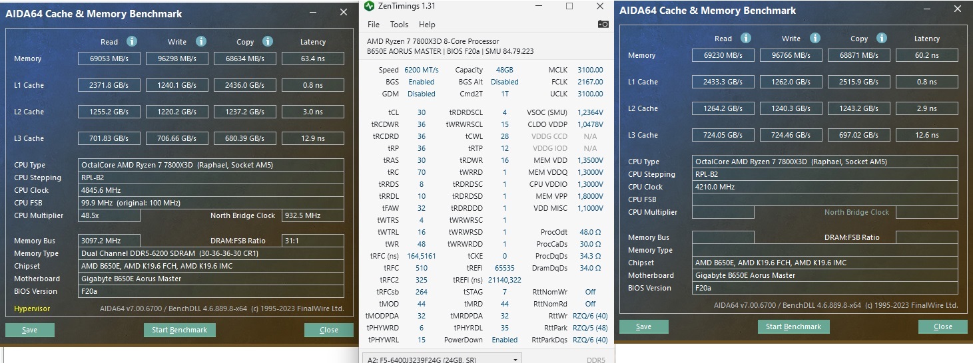Click MEM VDD value 1,3500V in ZenTimings
The width and height of the screenshot is (973, 363).
(590, 160)
